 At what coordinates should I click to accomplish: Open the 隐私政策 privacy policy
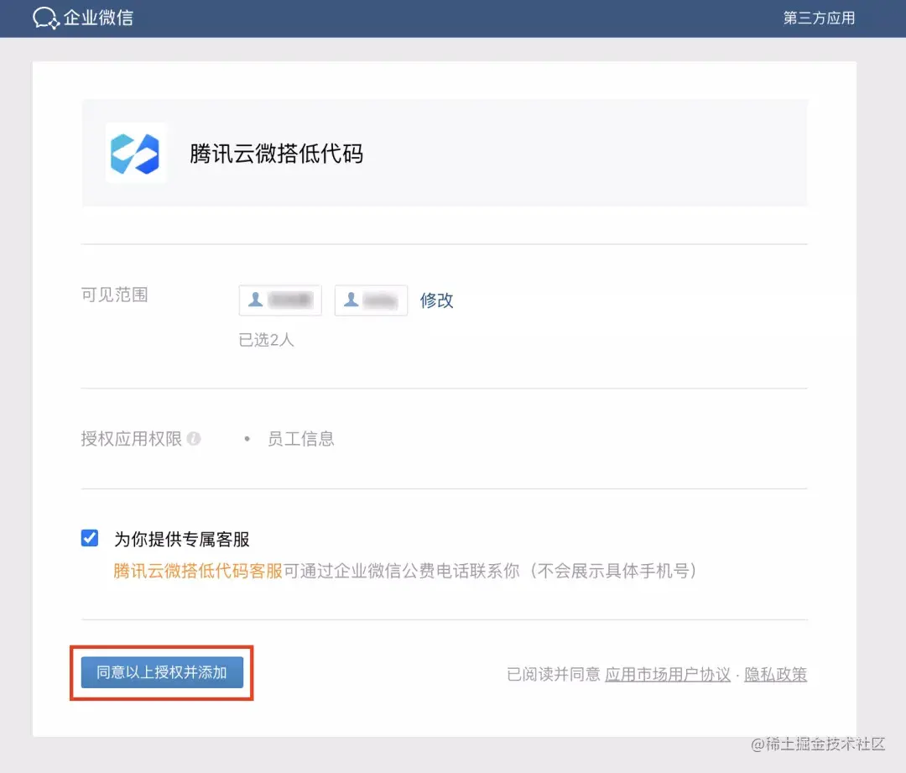[775, 674]
